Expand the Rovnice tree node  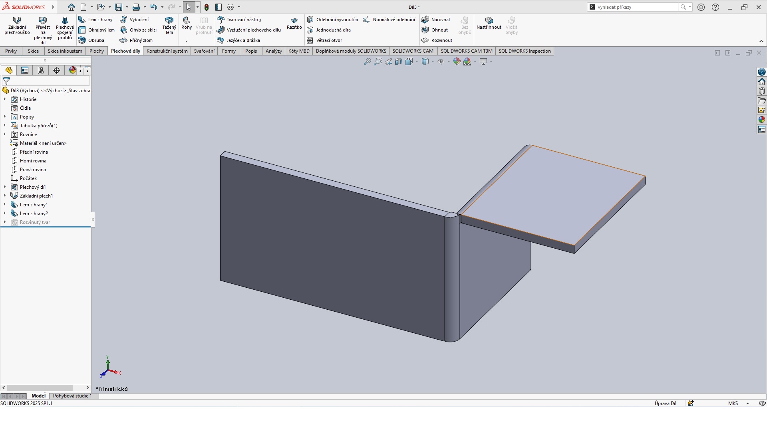tap(5, 134)
